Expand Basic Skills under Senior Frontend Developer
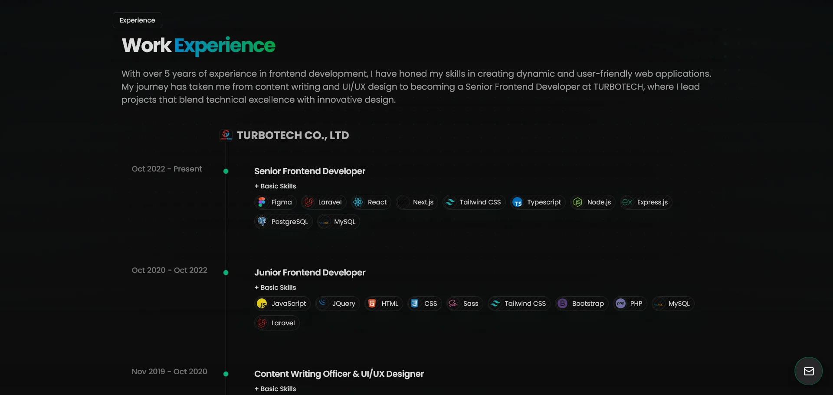Image resolution: width=833 pixels, height=395 pixels. coord(275,186)
